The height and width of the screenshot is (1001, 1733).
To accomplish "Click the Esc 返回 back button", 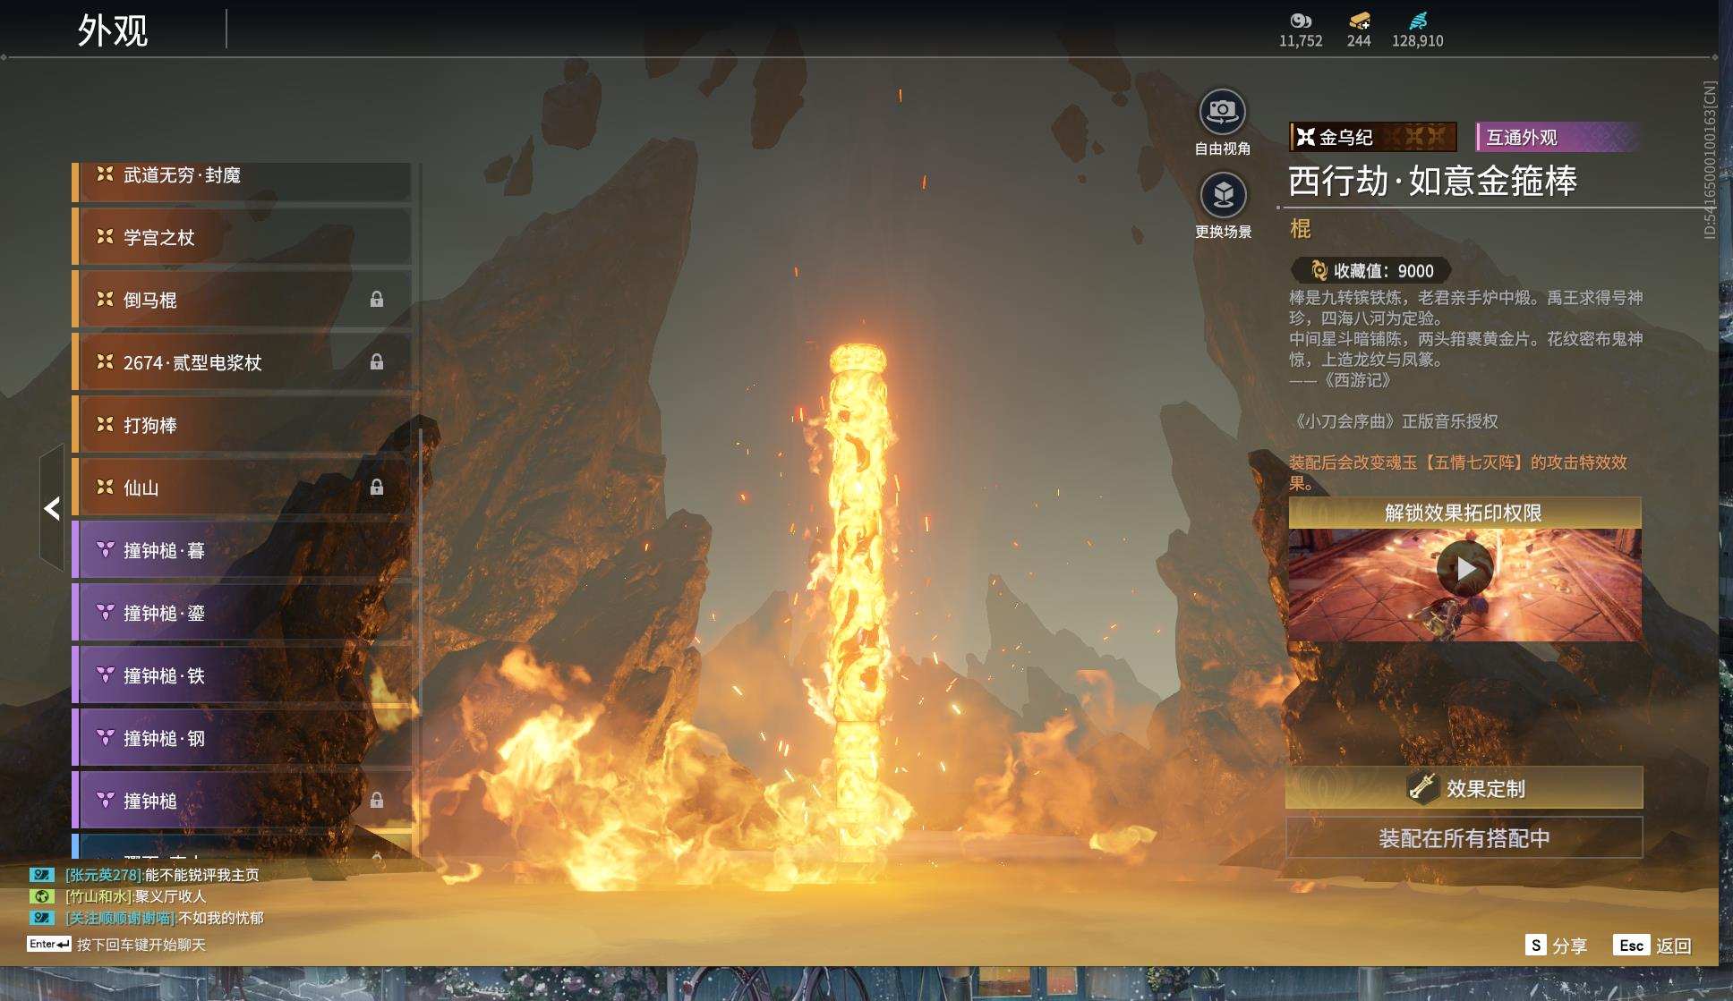I will click(1652, 946).
